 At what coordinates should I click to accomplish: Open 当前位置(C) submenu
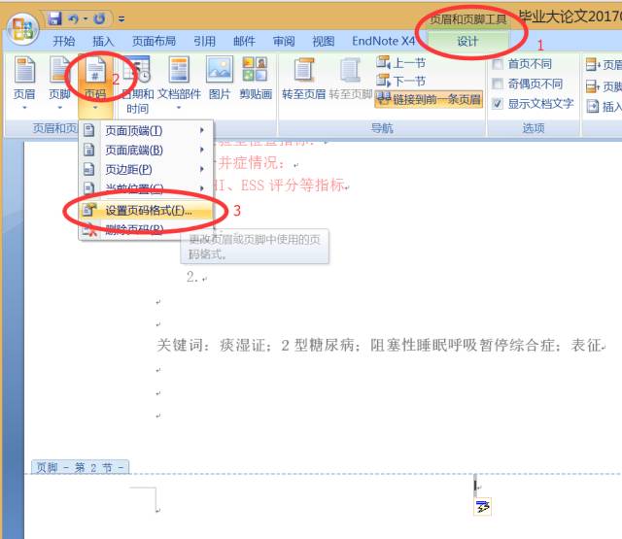tap(146, 188)
